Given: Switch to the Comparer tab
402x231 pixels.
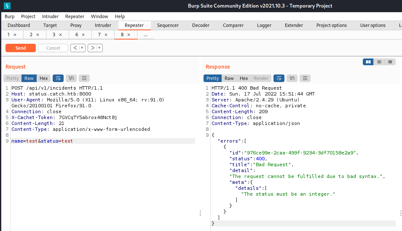Looking at the screenshot, I should pyautogui.click(x=233, y=25).
